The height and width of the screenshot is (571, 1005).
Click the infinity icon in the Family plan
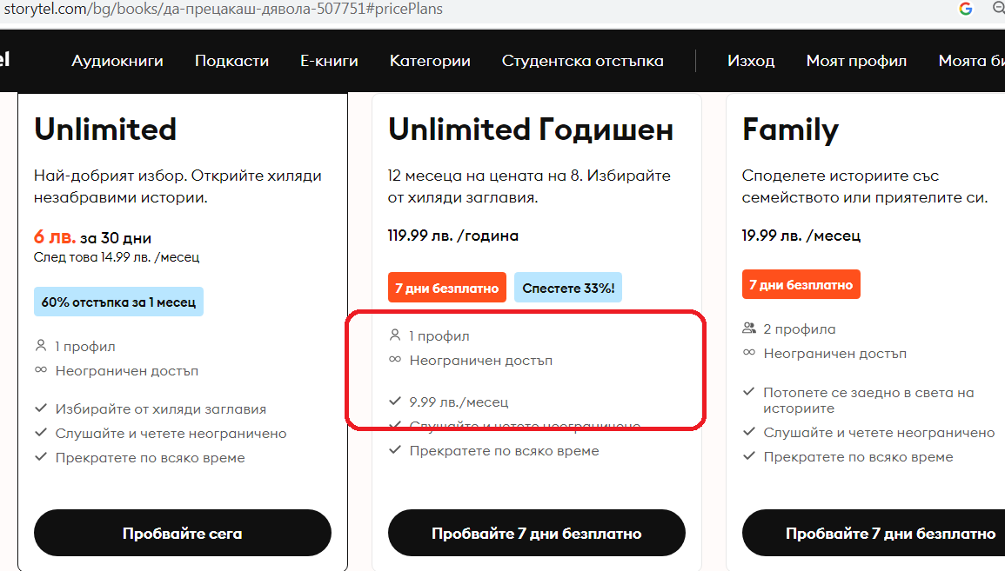pos(748,354)
